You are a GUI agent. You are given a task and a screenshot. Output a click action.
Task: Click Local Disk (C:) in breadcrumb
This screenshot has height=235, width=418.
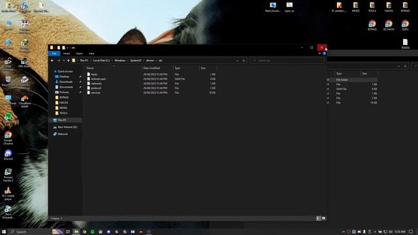(x=101, y=61)
